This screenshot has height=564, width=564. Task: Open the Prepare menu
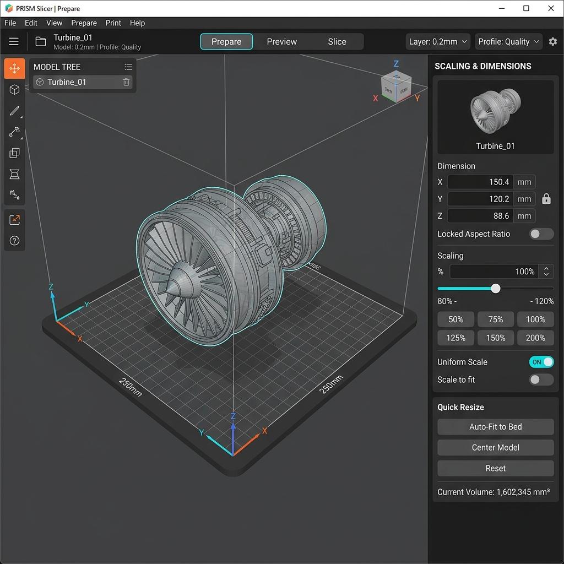click(x=84, y=23)
